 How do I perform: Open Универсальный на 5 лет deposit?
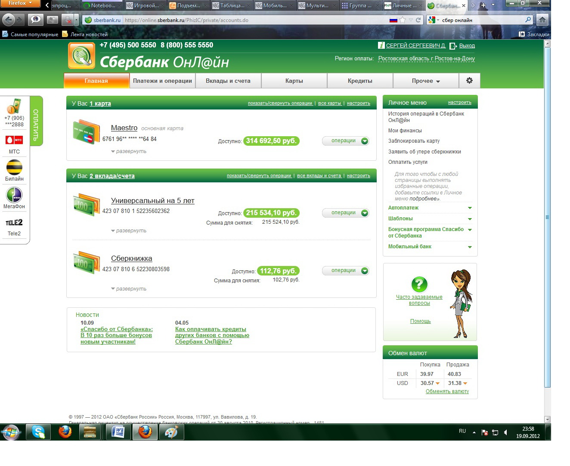153,200
